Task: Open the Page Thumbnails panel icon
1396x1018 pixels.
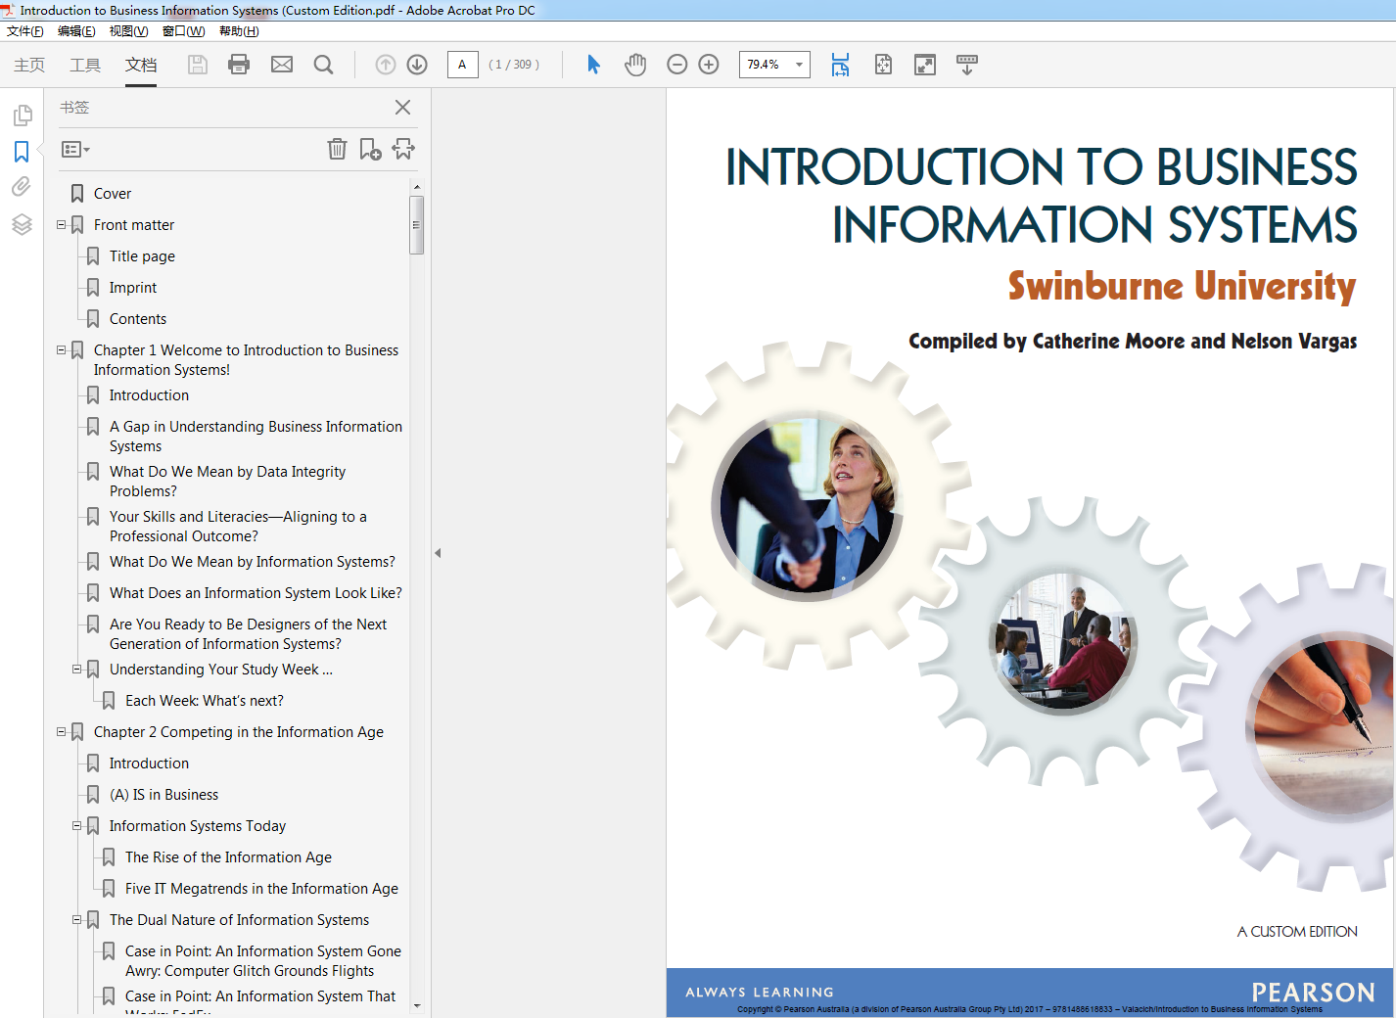Action: 22,116
